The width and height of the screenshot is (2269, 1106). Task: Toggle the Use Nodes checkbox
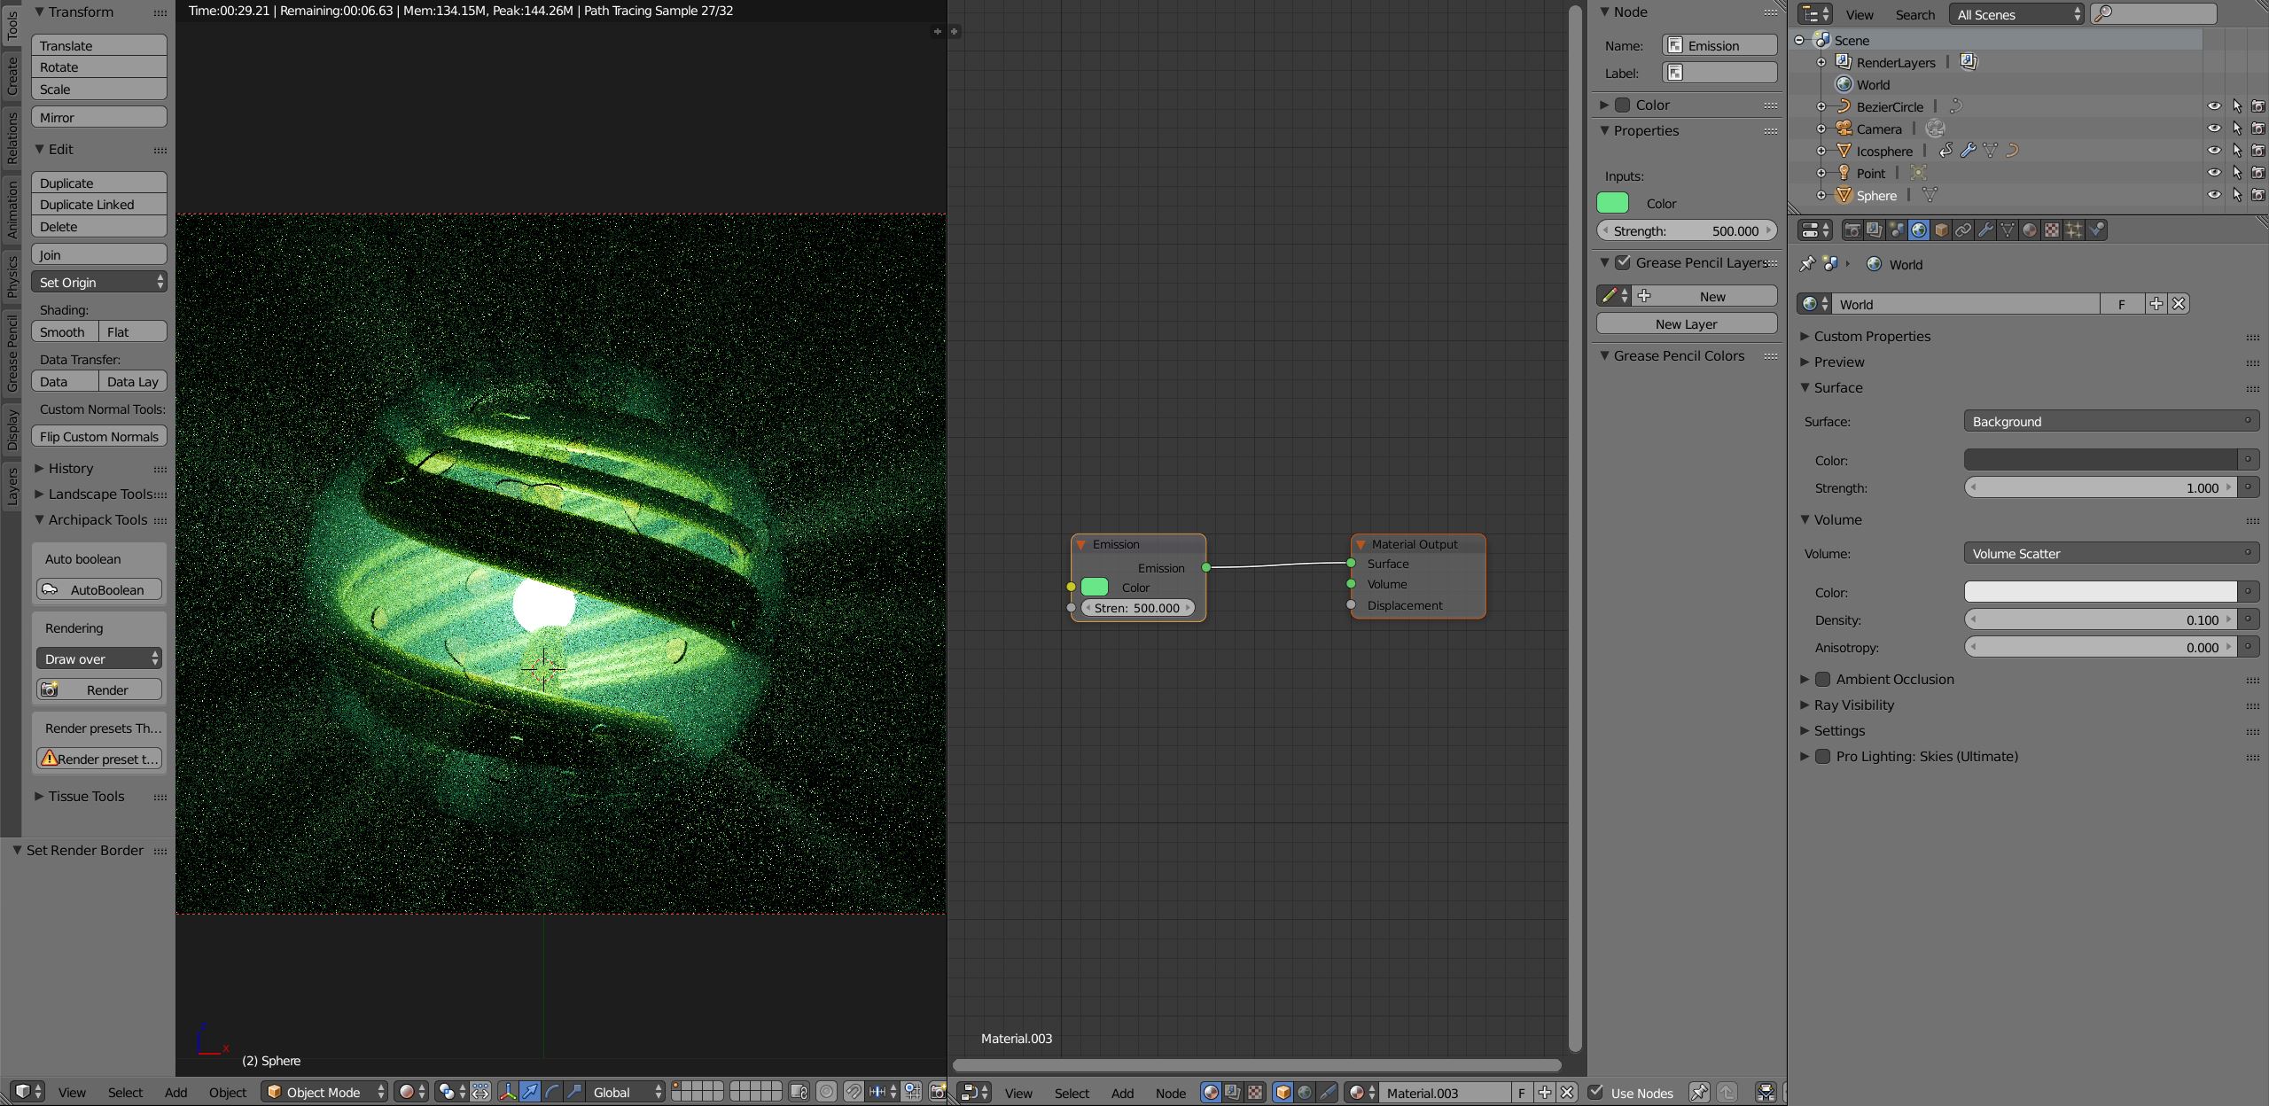click(1596, 1093)
